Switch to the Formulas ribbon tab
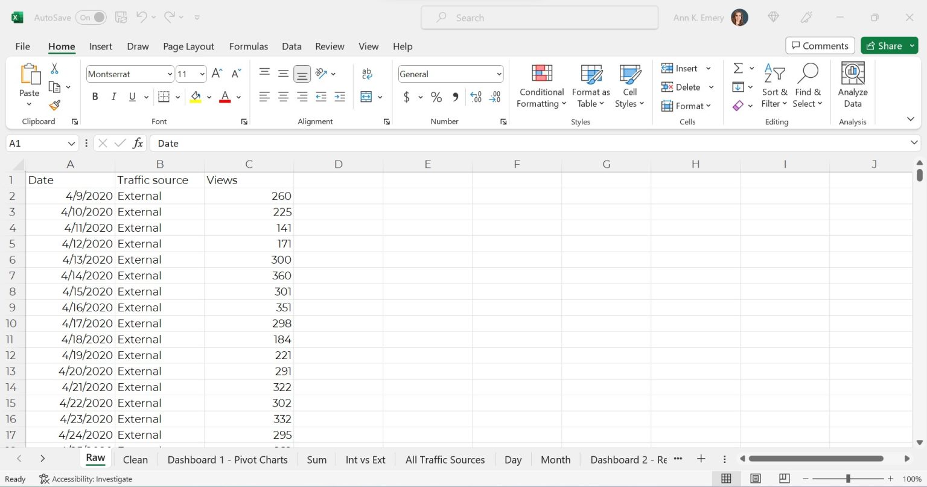 [248, 46]
